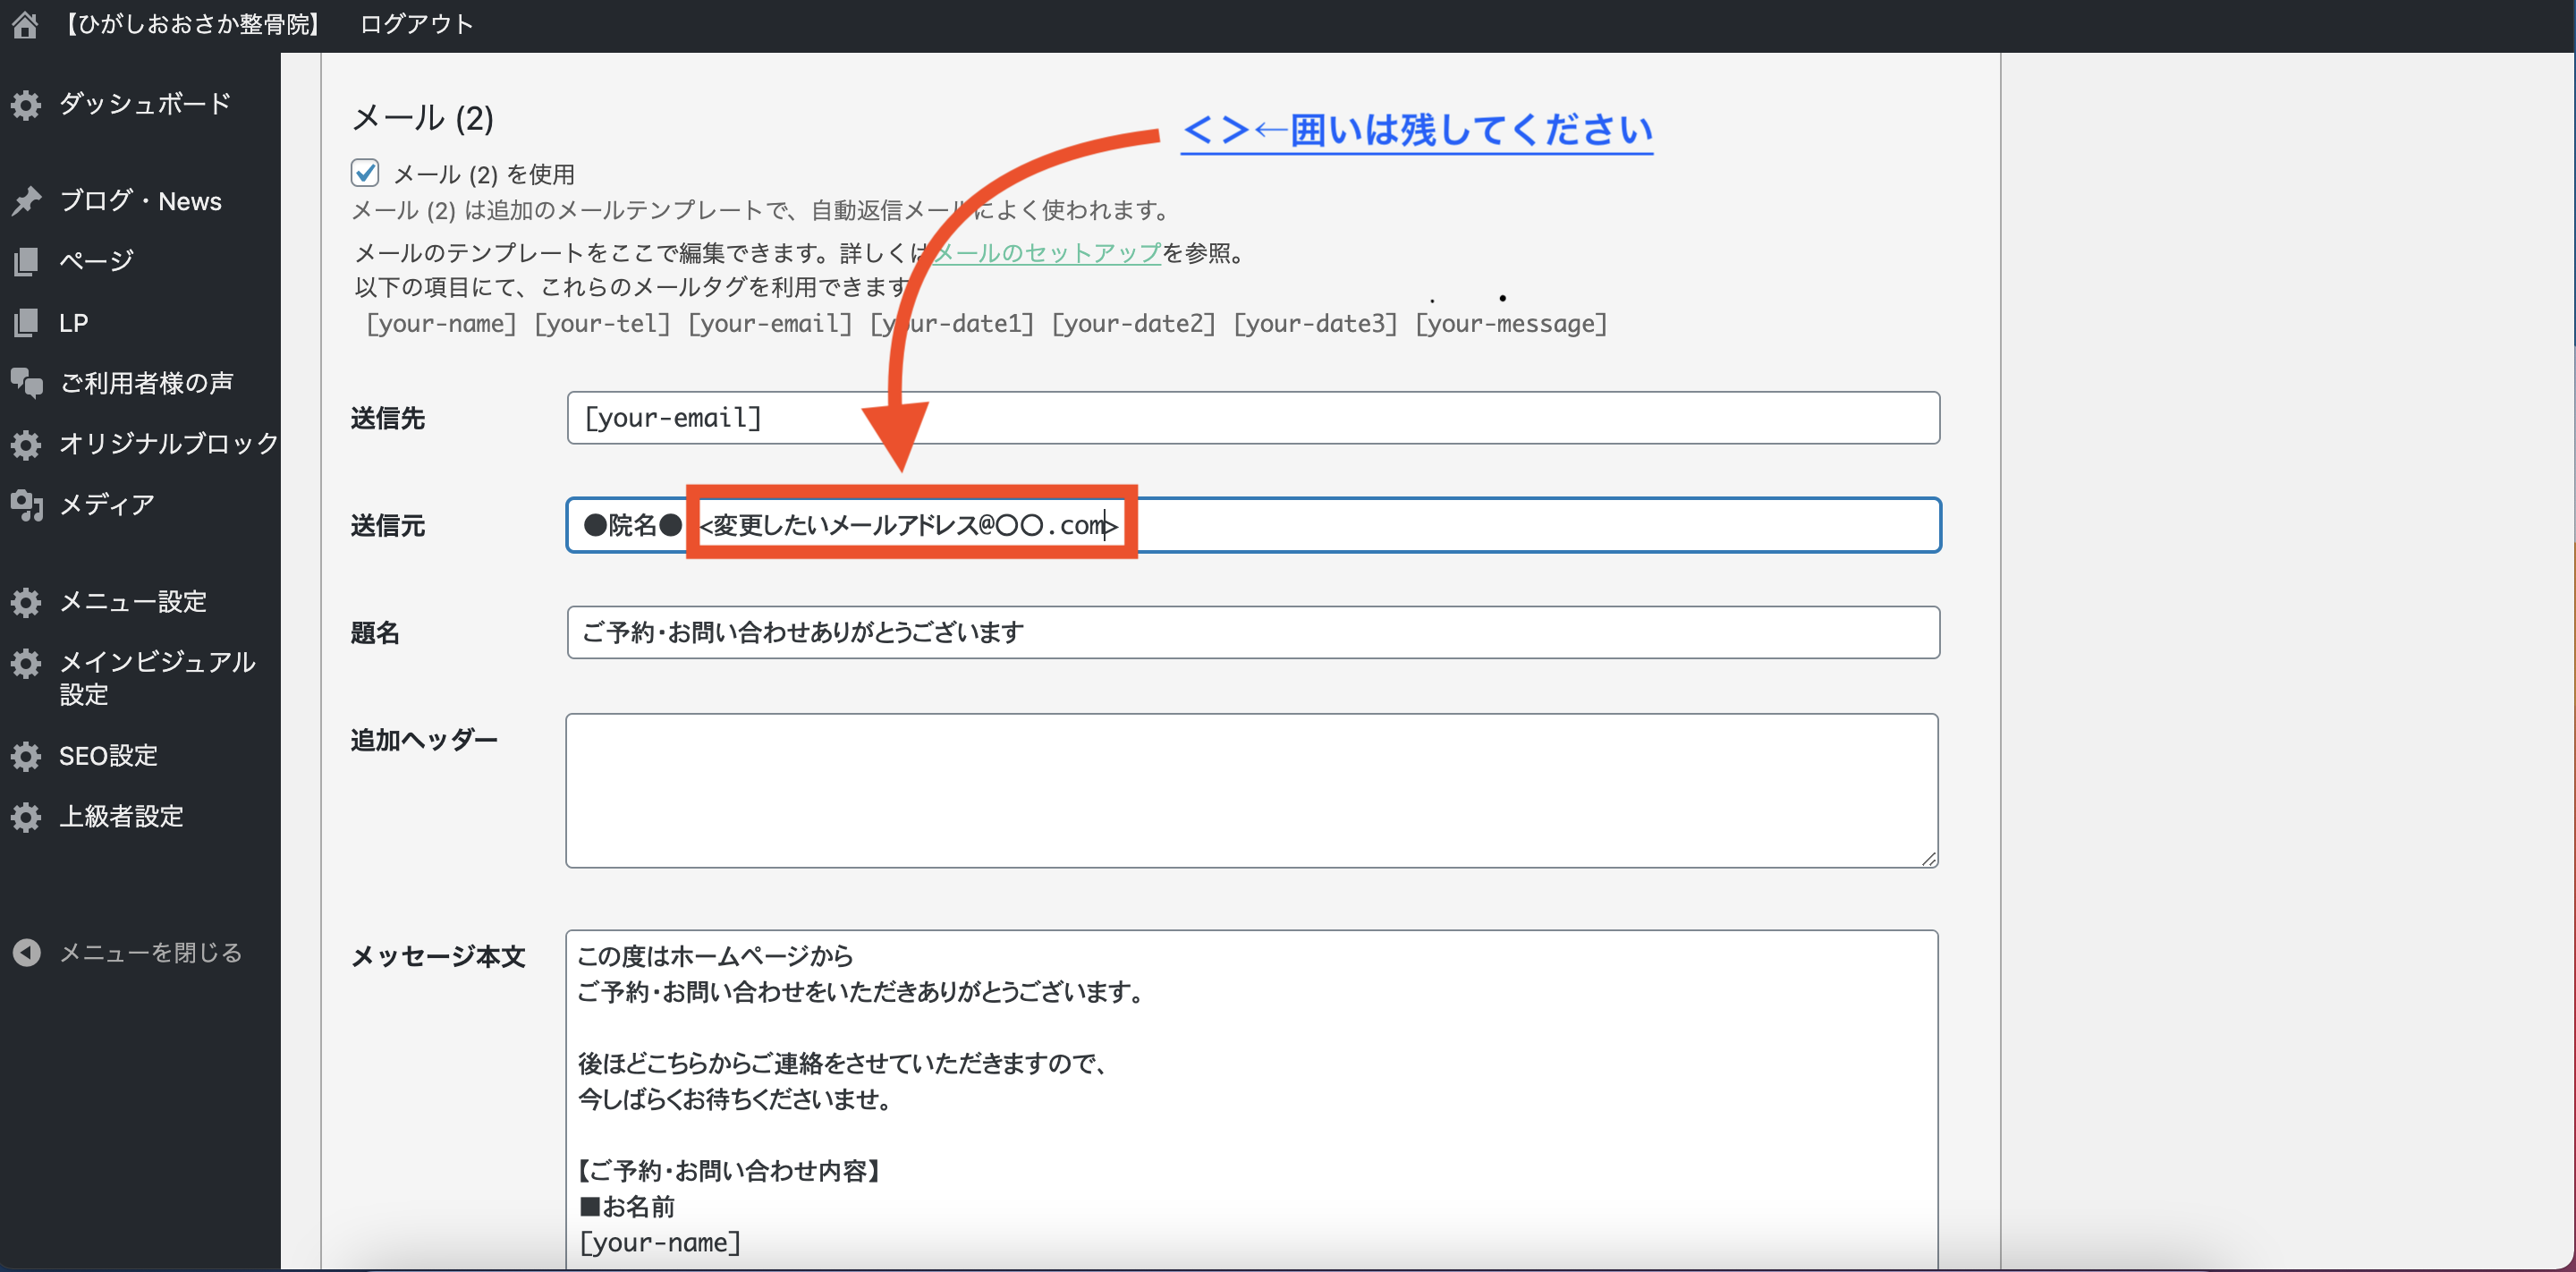Click the speech bubble icon for ご利用者様の声
Screen dimensions: 2576x1272
[x=26, y=383]
